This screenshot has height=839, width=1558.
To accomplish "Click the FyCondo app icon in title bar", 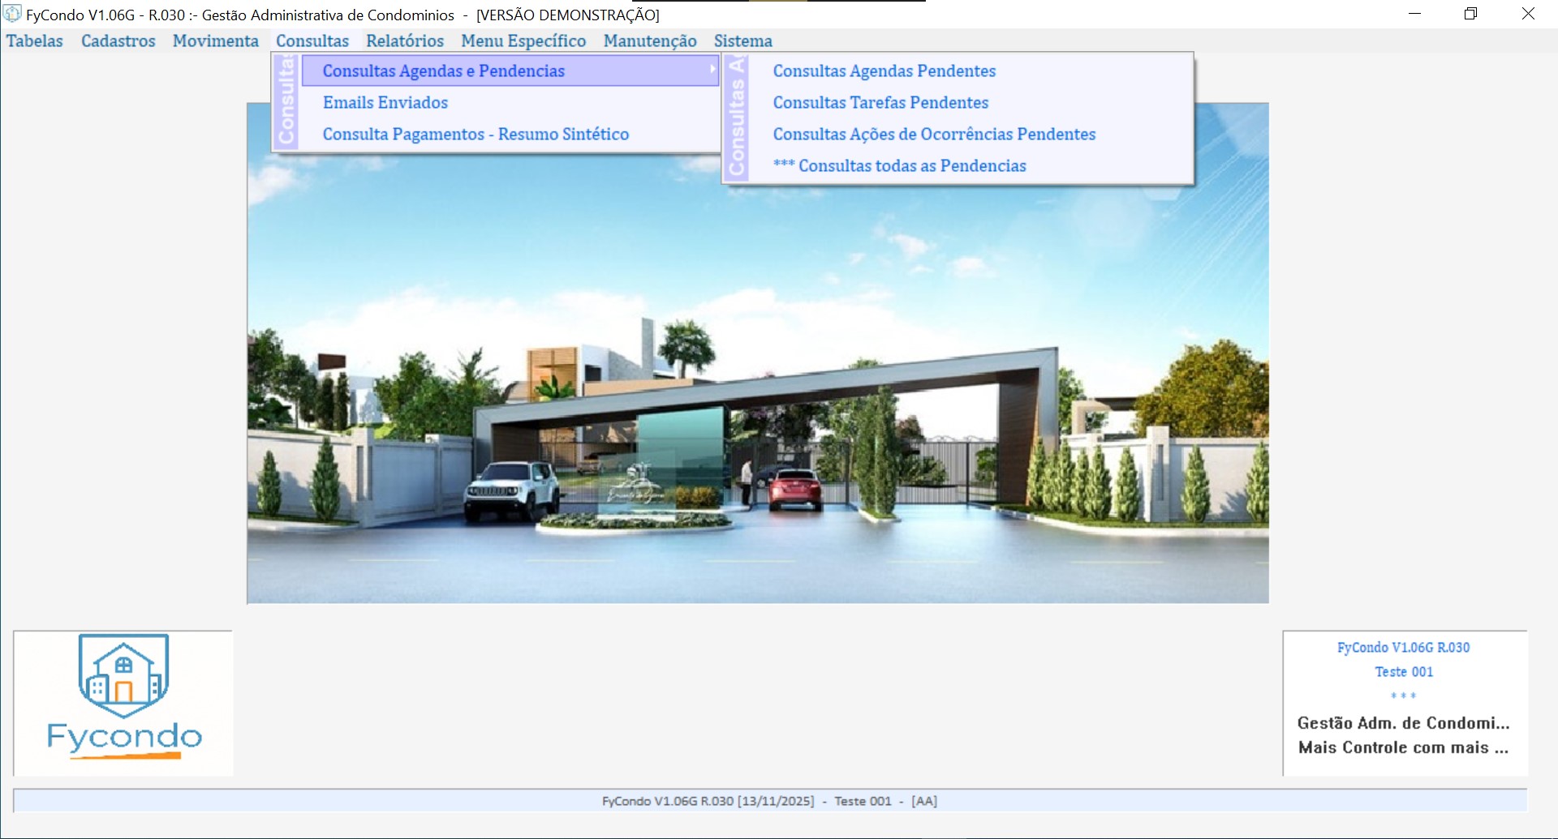I will (x=12, y=14).
